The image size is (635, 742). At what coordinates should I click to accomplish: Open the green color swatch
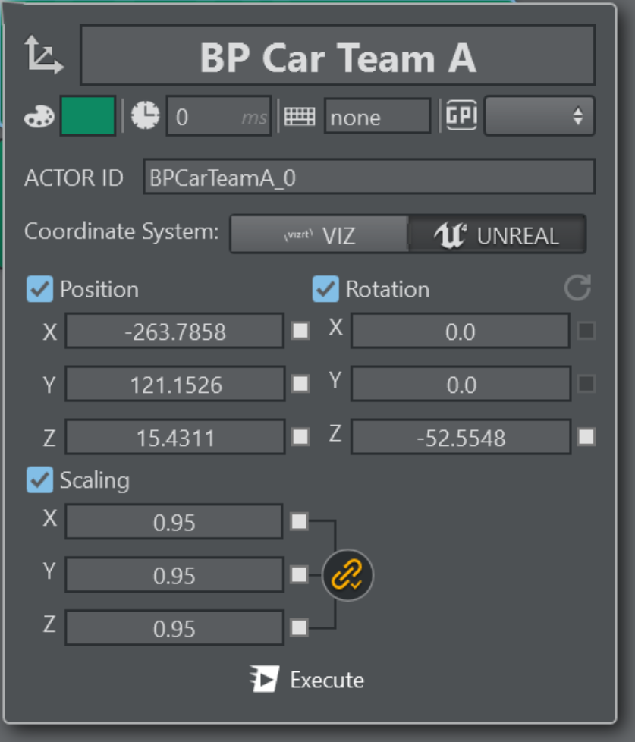[x=88, y=116]
